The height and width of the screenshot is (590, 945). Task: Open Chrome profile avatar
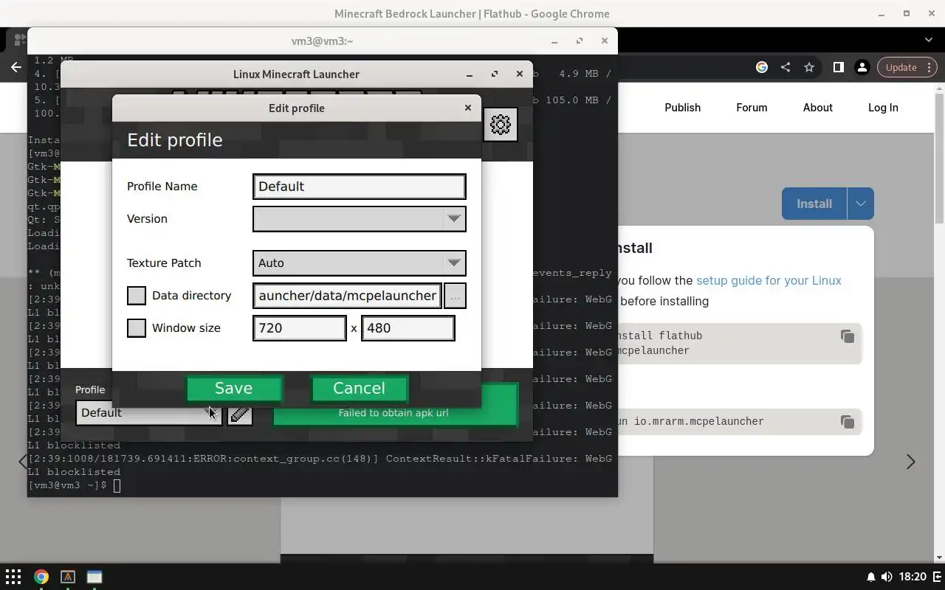(x=862, y=67)
